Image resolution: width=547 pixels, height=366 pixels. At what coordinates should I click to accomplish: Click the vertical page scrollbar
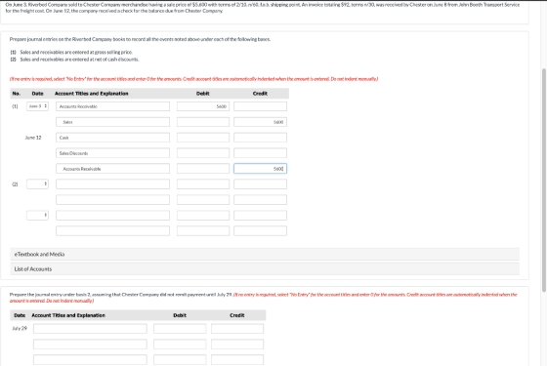[x=543, y=180]
